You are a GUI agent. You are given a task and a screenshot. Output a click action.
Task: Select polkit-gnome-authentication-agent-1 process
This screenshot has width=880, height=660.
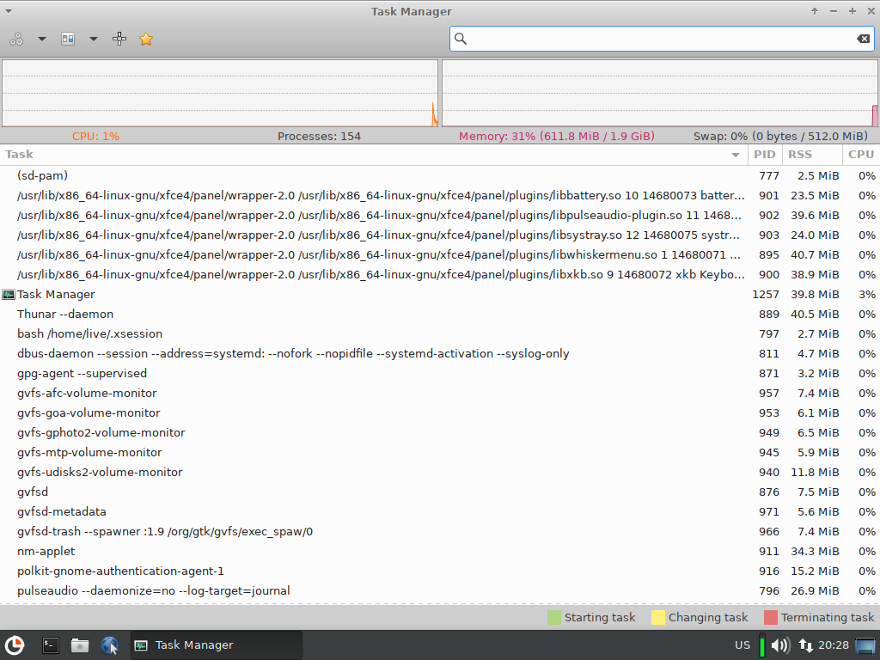[x=440, y=571]
